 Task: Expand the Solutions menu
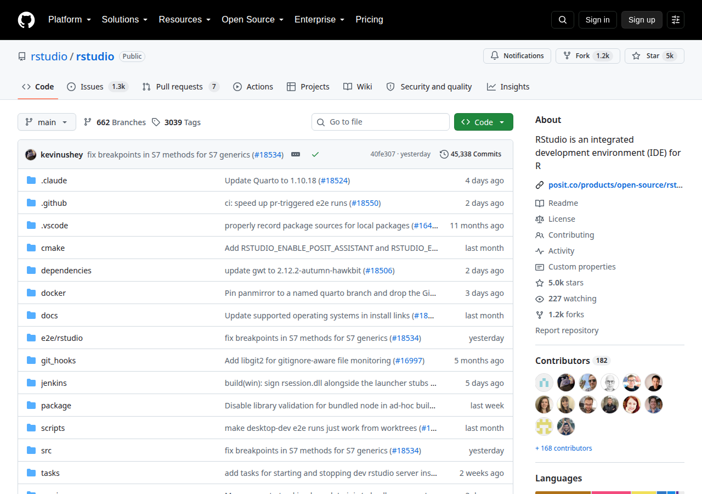tap(124, 20)
